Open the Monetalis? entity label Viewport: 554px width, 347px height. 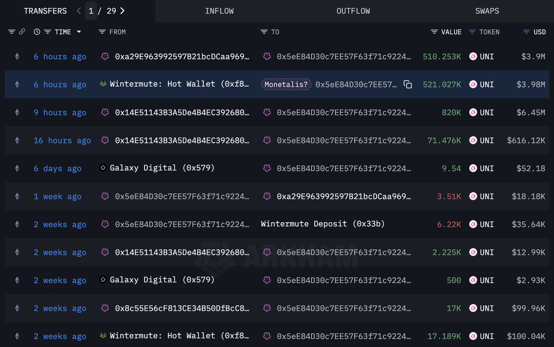point(287,85)
